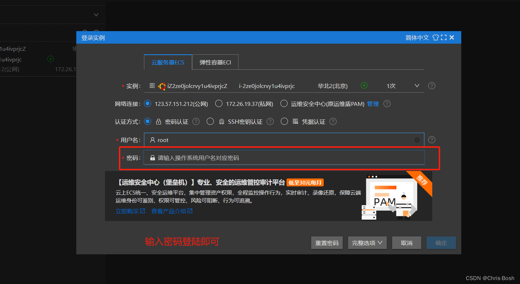This screenshot has height=284, width=520.
Task: Click help icon next to username field
Action: point(432,139)
